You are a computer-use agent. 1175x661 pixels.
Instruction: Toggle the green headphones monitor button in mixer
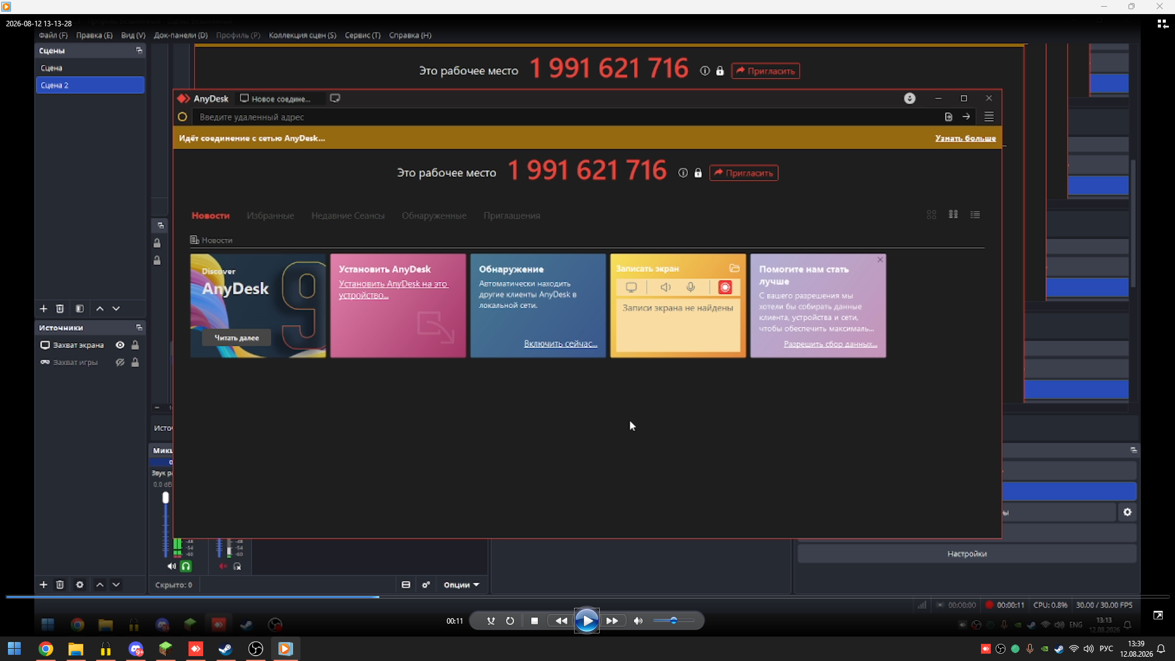click(186, 567)
